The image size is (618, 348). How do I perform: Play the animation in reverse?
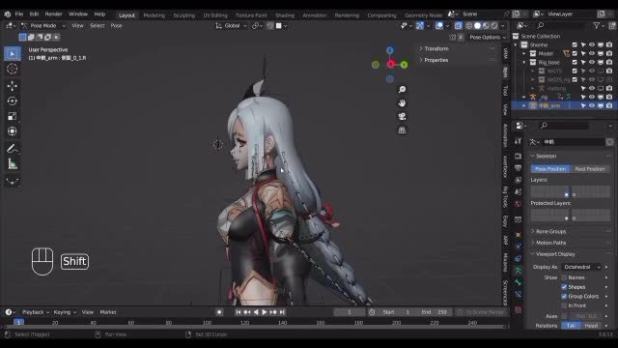(256, 312)
